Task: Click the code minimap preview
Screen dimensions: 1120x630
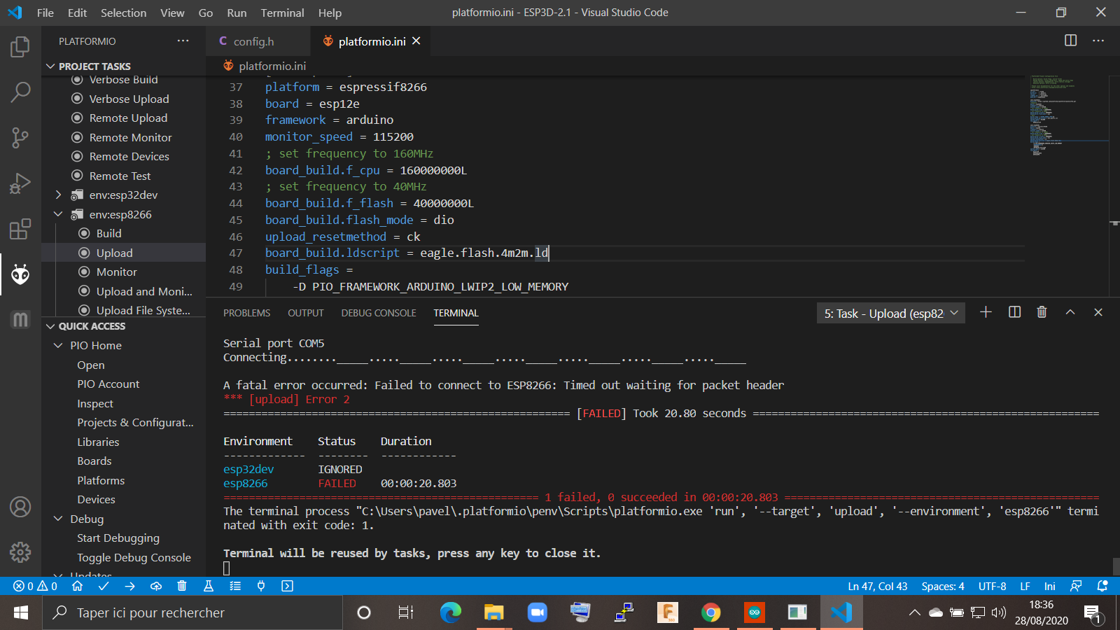Action: click(x=1067, y=115)
